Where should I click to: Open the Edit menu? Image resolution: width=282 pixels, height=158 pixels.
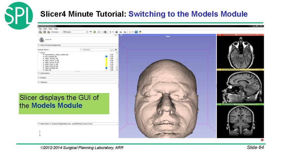click(x=45, y=29)
